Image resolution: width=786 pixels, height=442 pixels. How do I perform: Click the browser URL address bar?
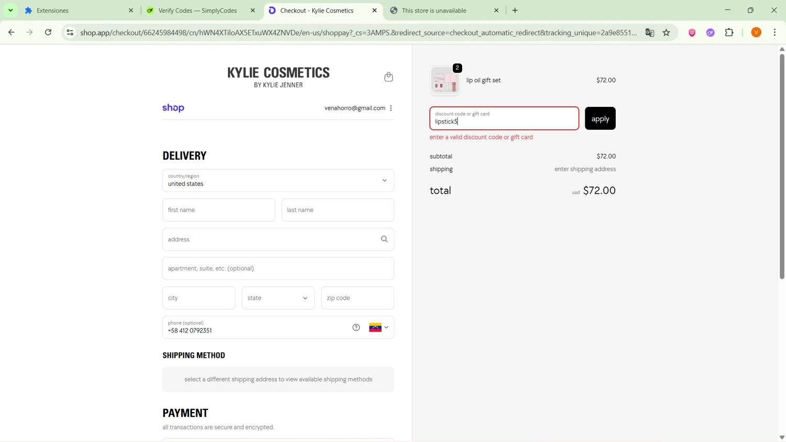(358, 32)
